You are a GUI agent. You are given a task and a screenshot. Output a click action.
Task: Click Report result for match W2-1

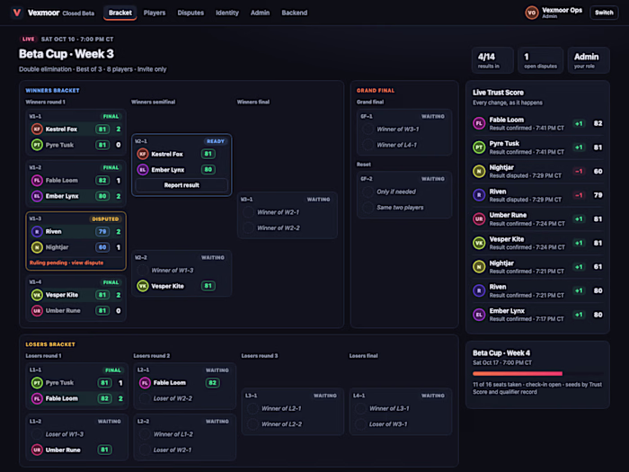point(182,185)
